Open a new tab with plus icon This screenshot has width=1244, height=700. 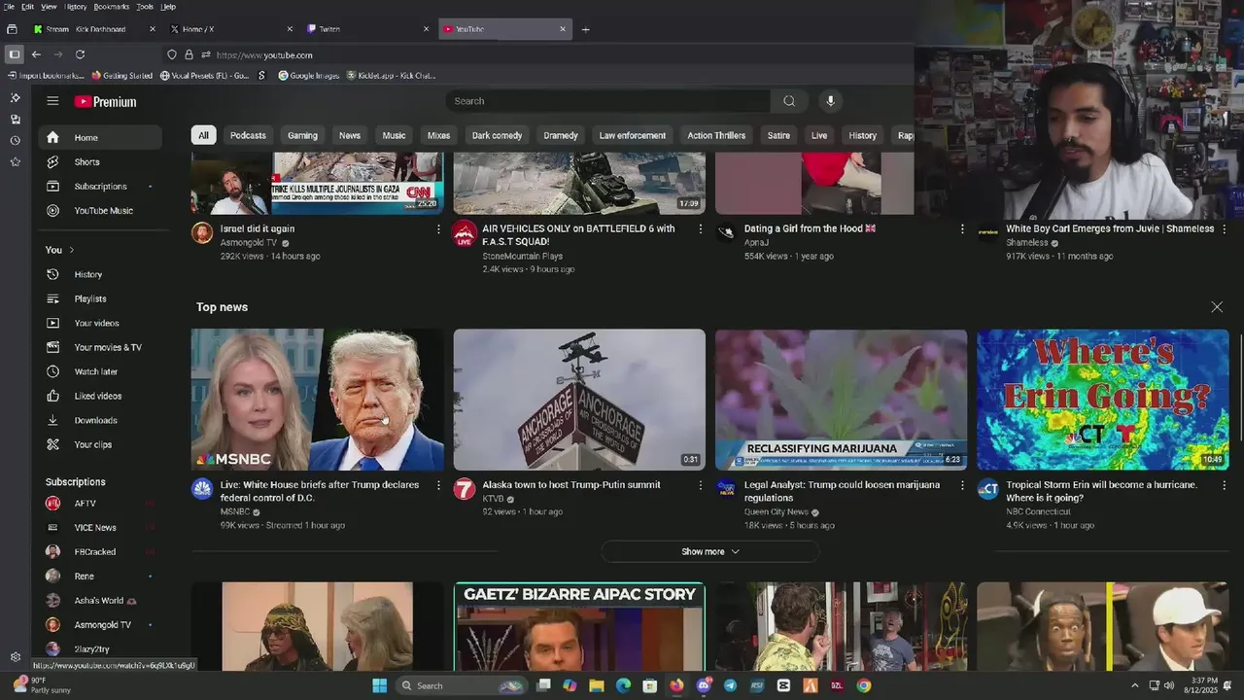pyautogui.click(x=585, y=29)
